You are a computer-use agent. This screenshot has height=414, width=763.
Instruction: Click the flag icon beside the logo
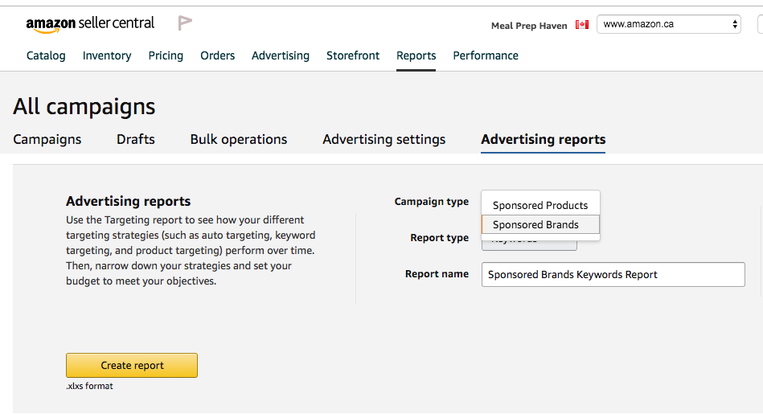(x=185, y=23)
